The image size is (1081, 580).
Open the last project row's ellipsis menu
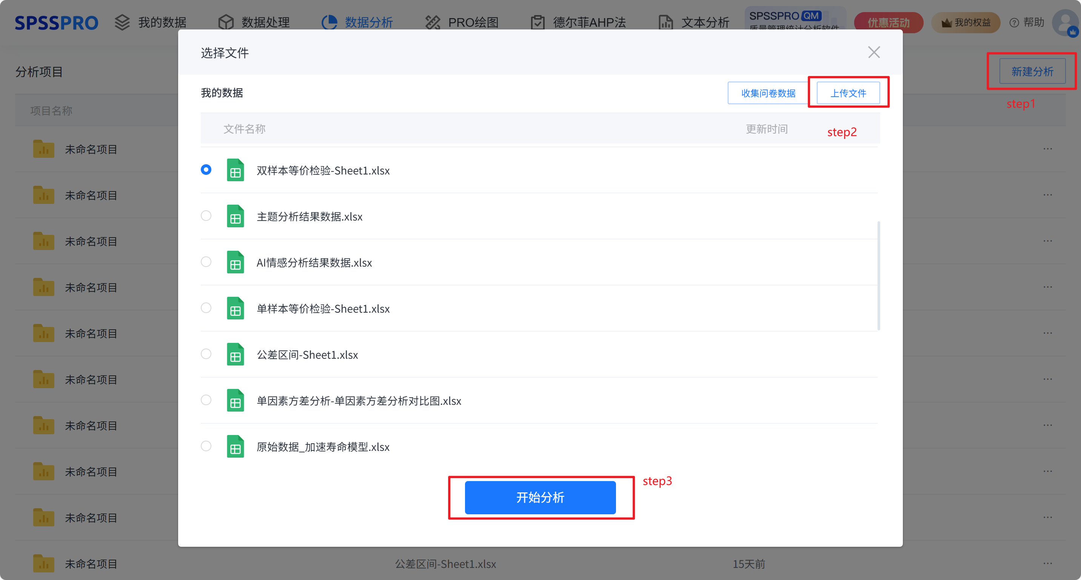point(1047,563)
